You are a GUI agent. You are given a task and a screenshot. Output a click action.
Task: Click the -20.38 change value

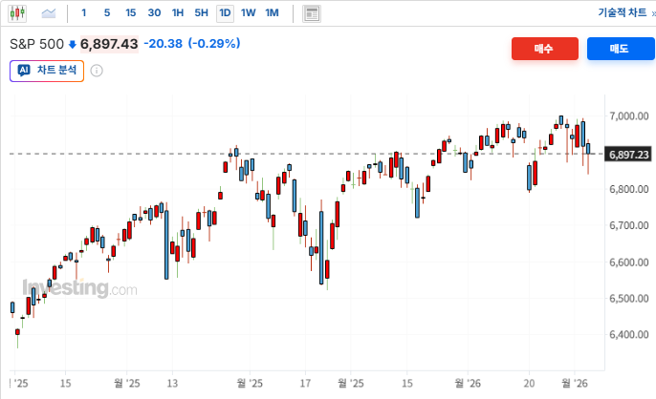(163, 44)
